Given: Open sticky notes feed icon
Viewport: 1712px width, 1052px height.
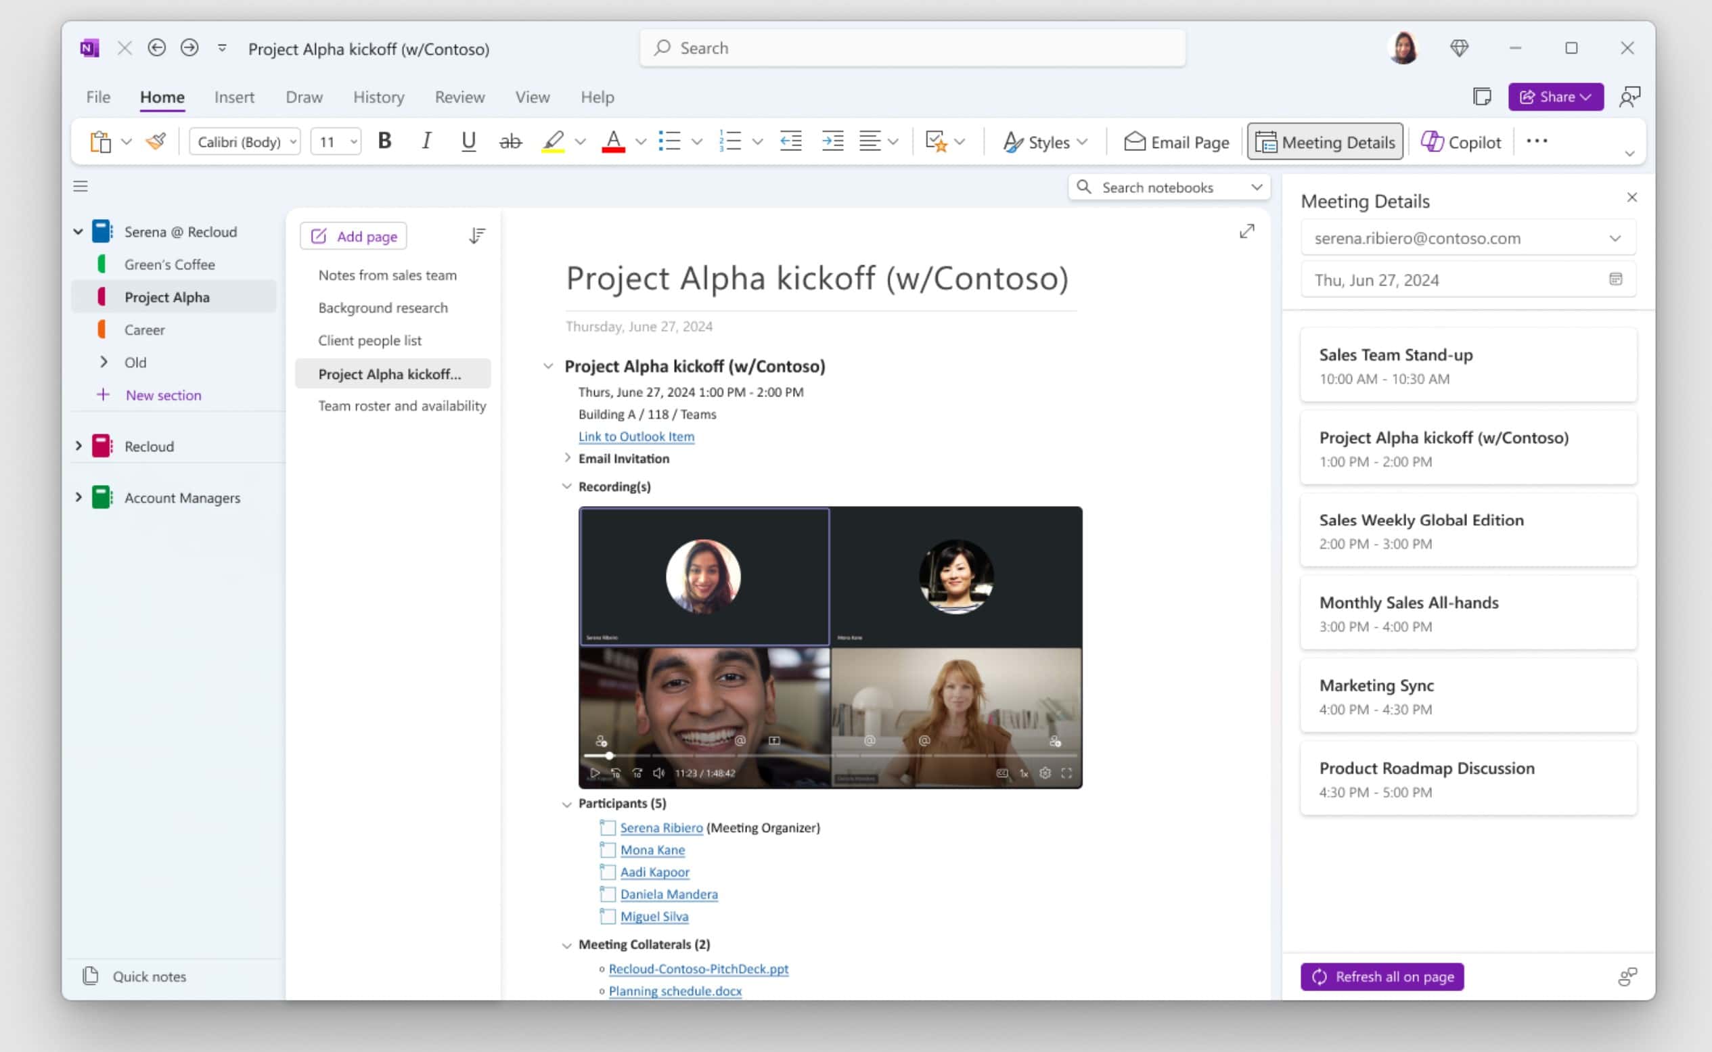Looking at the screenshot, I should 1482,97.
